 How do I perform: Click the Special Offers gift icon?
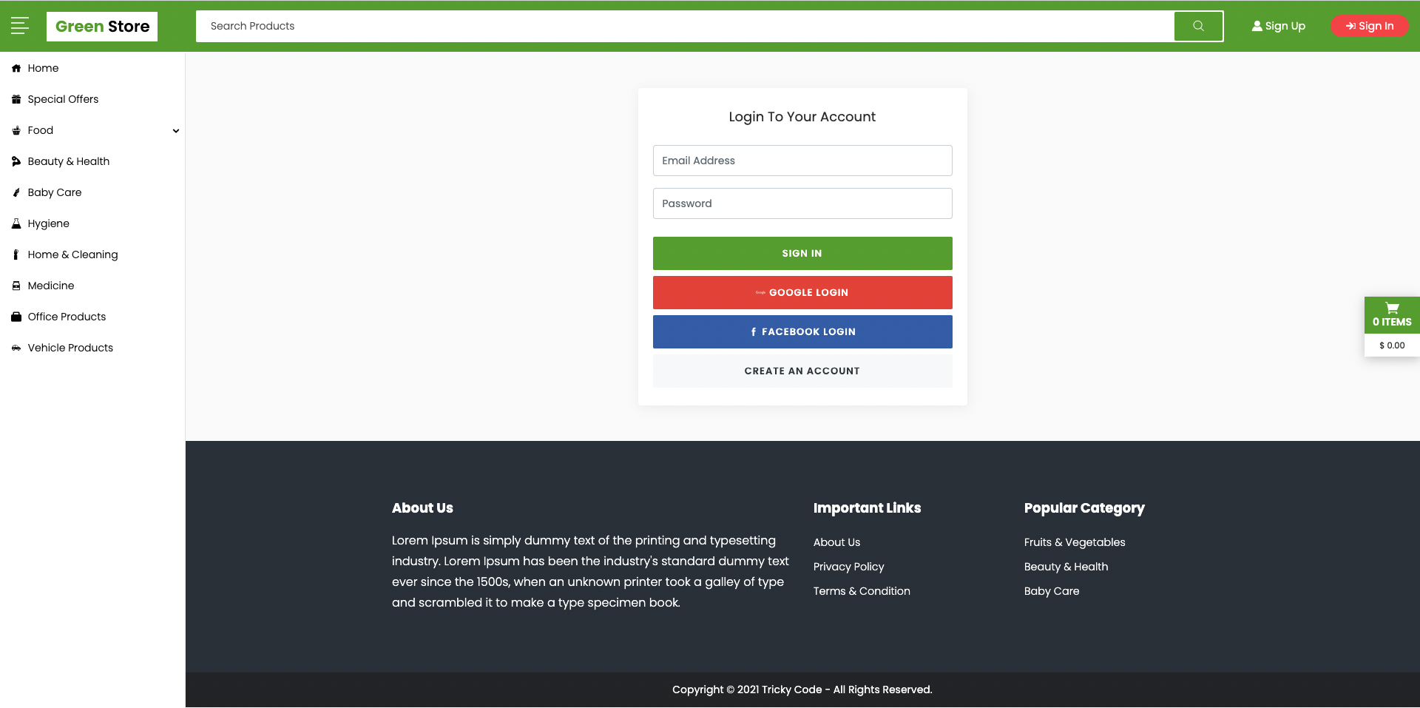point(16,99)
